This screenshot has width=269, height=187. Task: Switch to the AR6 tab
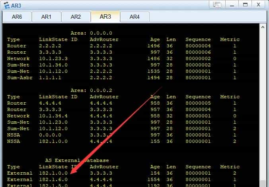point(17,17)
